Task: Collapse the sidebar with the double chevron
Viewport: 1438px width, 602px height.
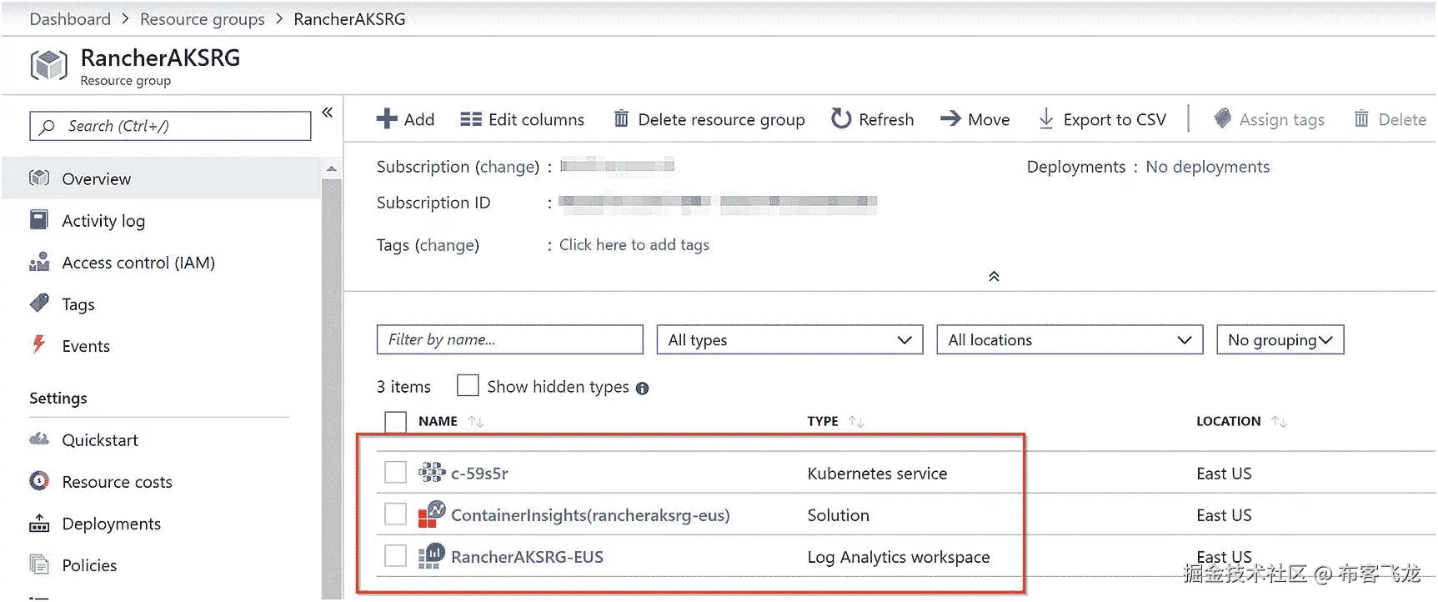Action: pyautogui.click(x=328, y=113)
